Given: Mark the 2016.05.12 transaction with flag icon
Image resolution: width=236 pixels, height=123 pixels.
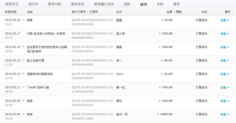Looking at the screenshot, I should click(23, 88).
